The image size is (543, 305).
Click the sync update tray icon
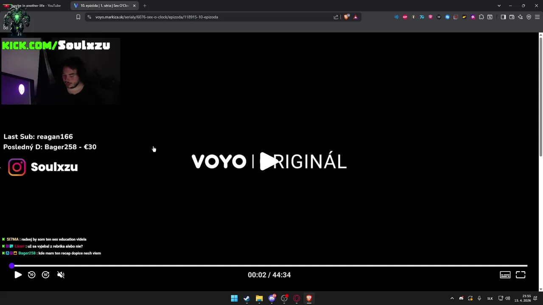(470, 298)
